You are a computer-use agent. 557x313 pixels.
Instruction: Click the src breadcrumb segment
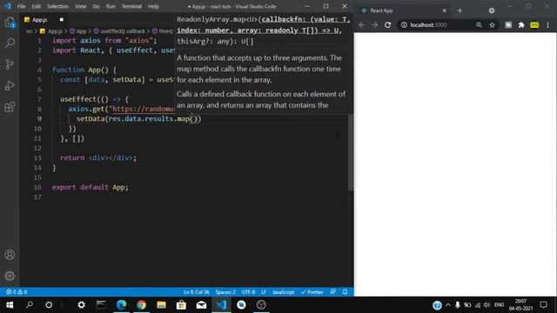[x=29, y=31]
